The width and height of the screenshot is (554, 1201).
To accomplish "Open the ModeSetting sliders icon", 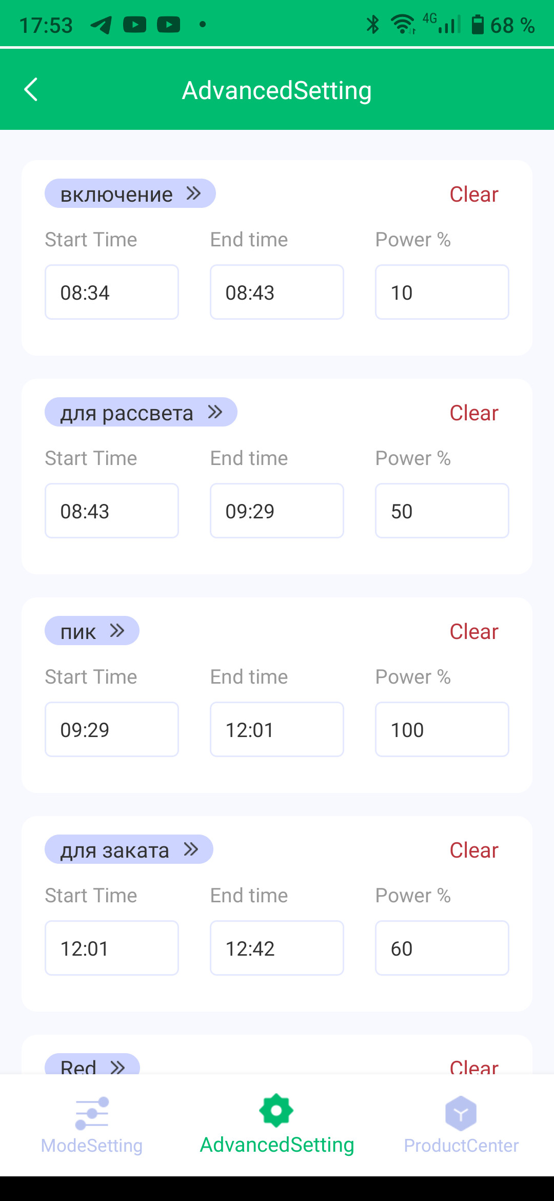I will [x=92, y=1113].
